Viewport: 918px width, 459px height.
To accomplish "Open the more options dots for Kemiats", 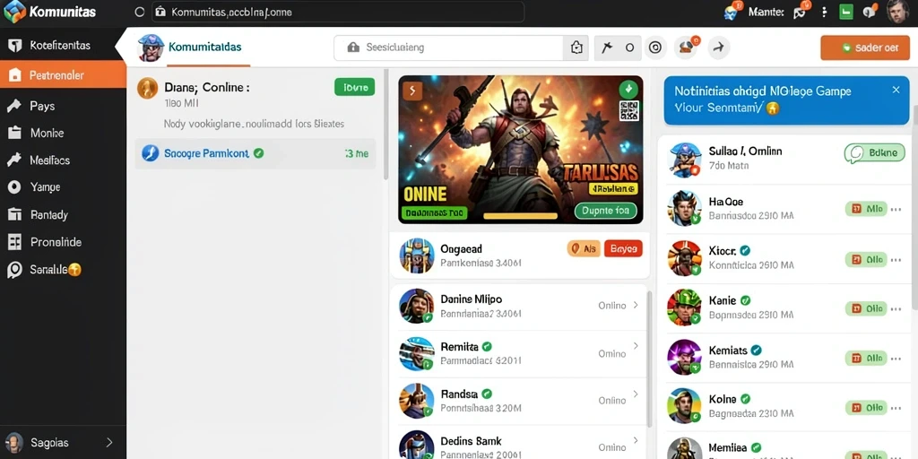I will [896, 358].
